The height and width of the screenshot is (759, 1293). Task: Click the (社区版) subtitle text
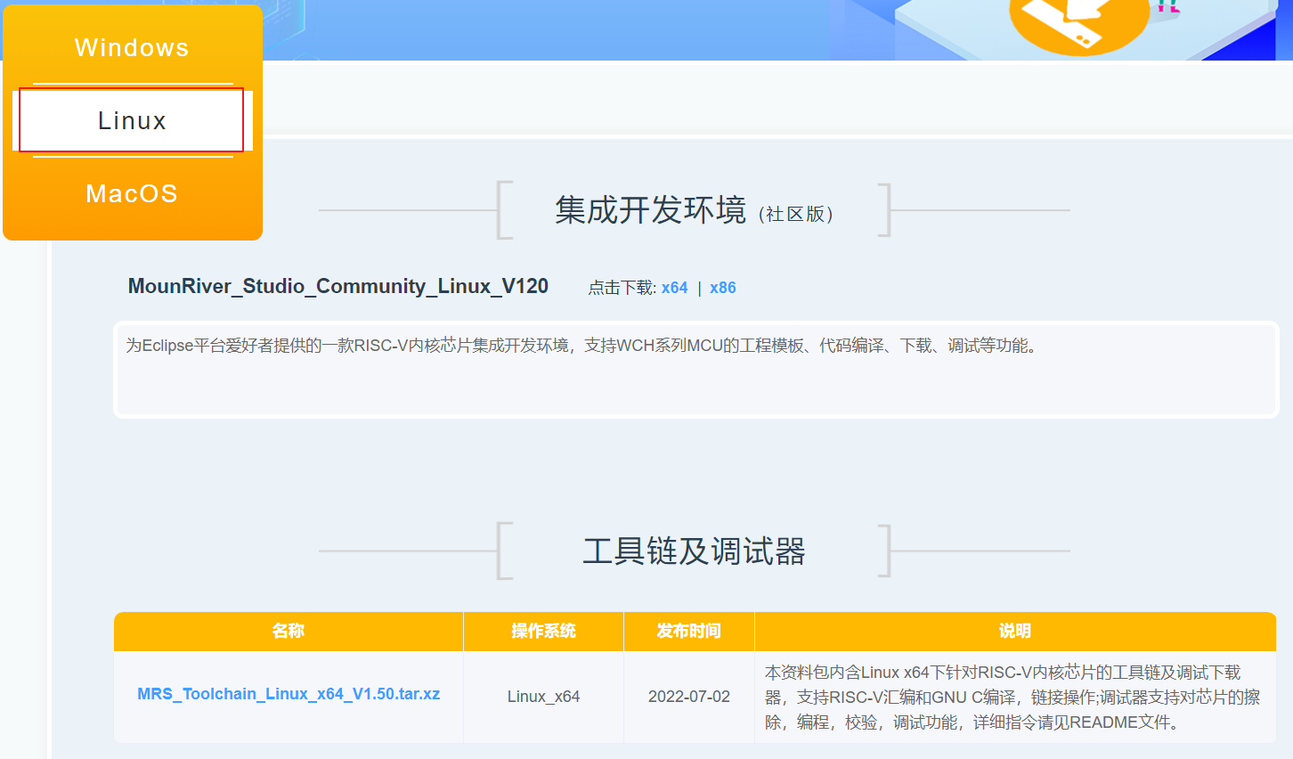coord(796,214)
